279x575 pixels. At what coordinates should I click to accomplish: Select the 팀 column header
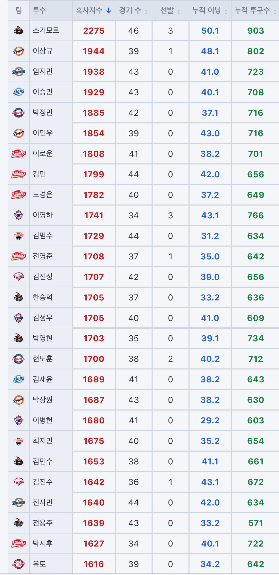click(x=19, y=10)
